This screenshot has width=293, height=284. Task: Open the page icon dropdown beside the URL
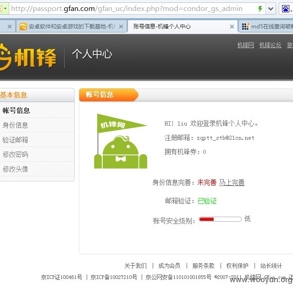(4, 9)
